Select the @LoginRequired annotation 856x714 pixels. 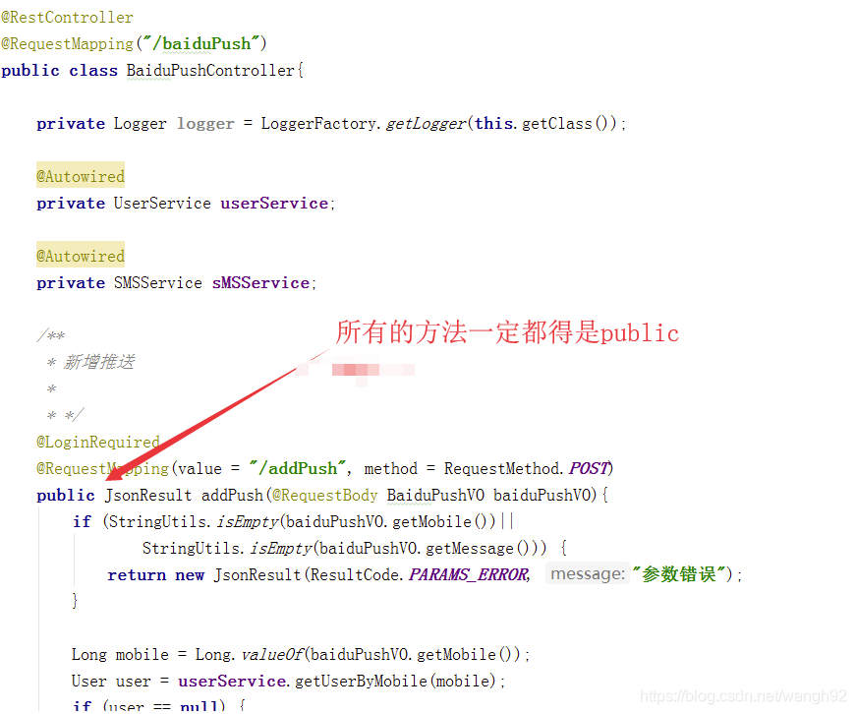[97, 442]
